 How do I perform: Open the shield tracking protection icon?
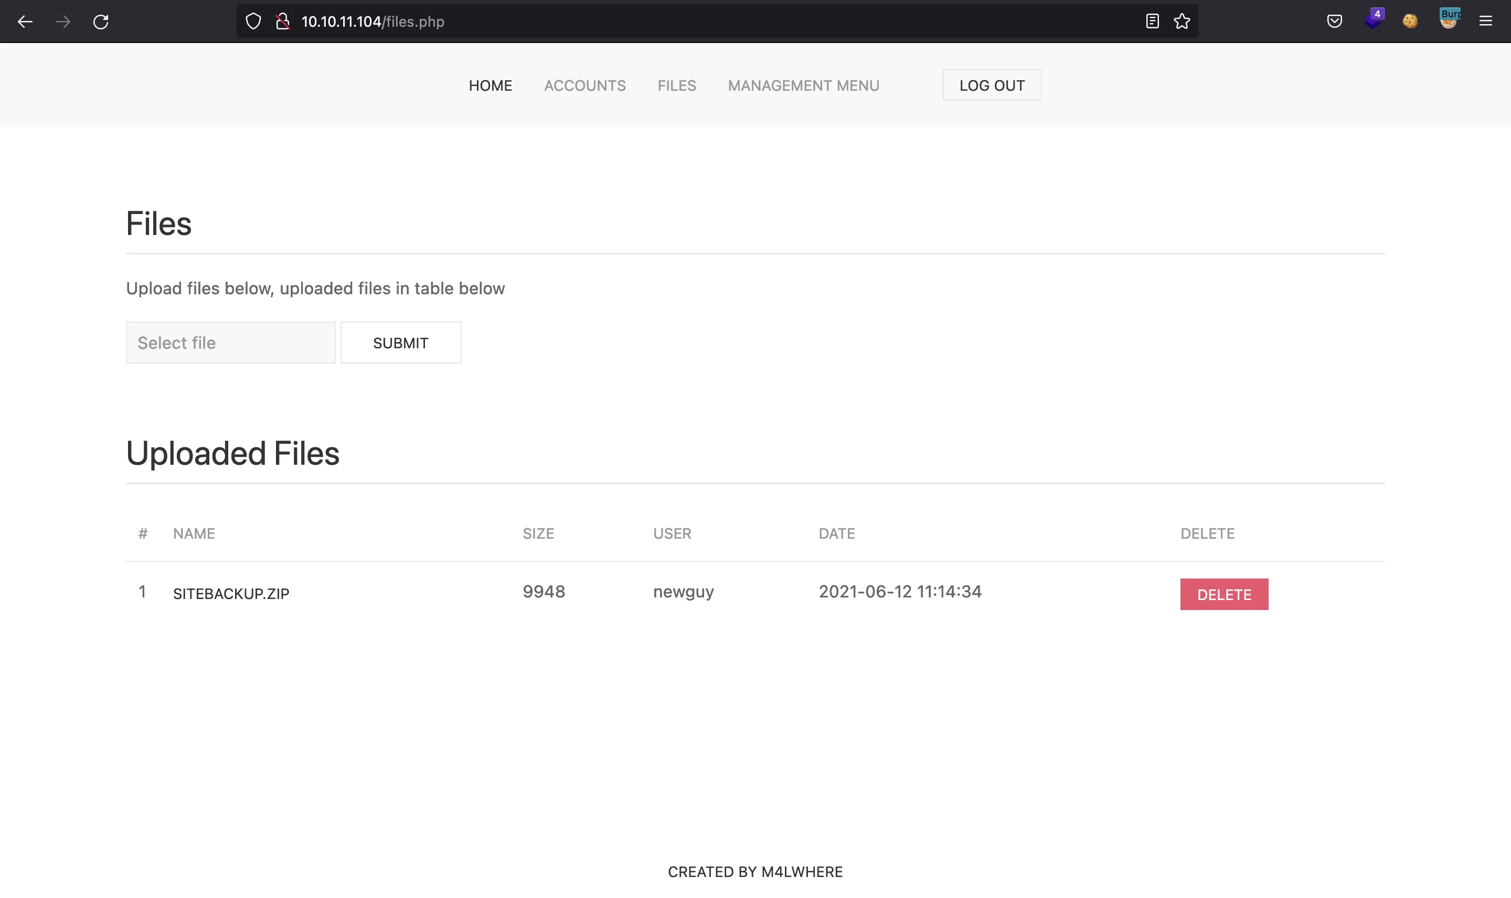(253, 22)
